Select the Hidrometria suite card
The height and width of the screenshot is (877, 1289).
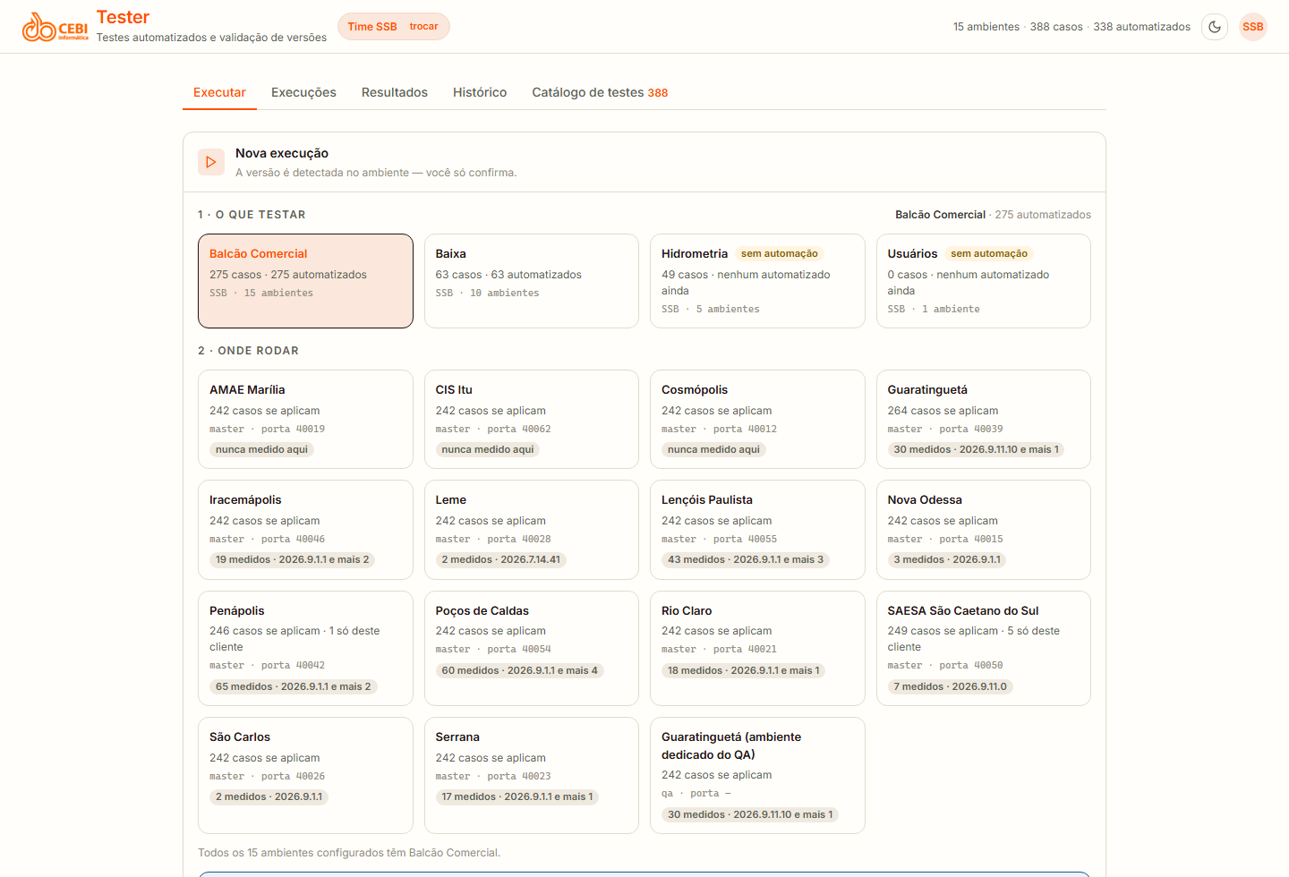coord(757,281)
